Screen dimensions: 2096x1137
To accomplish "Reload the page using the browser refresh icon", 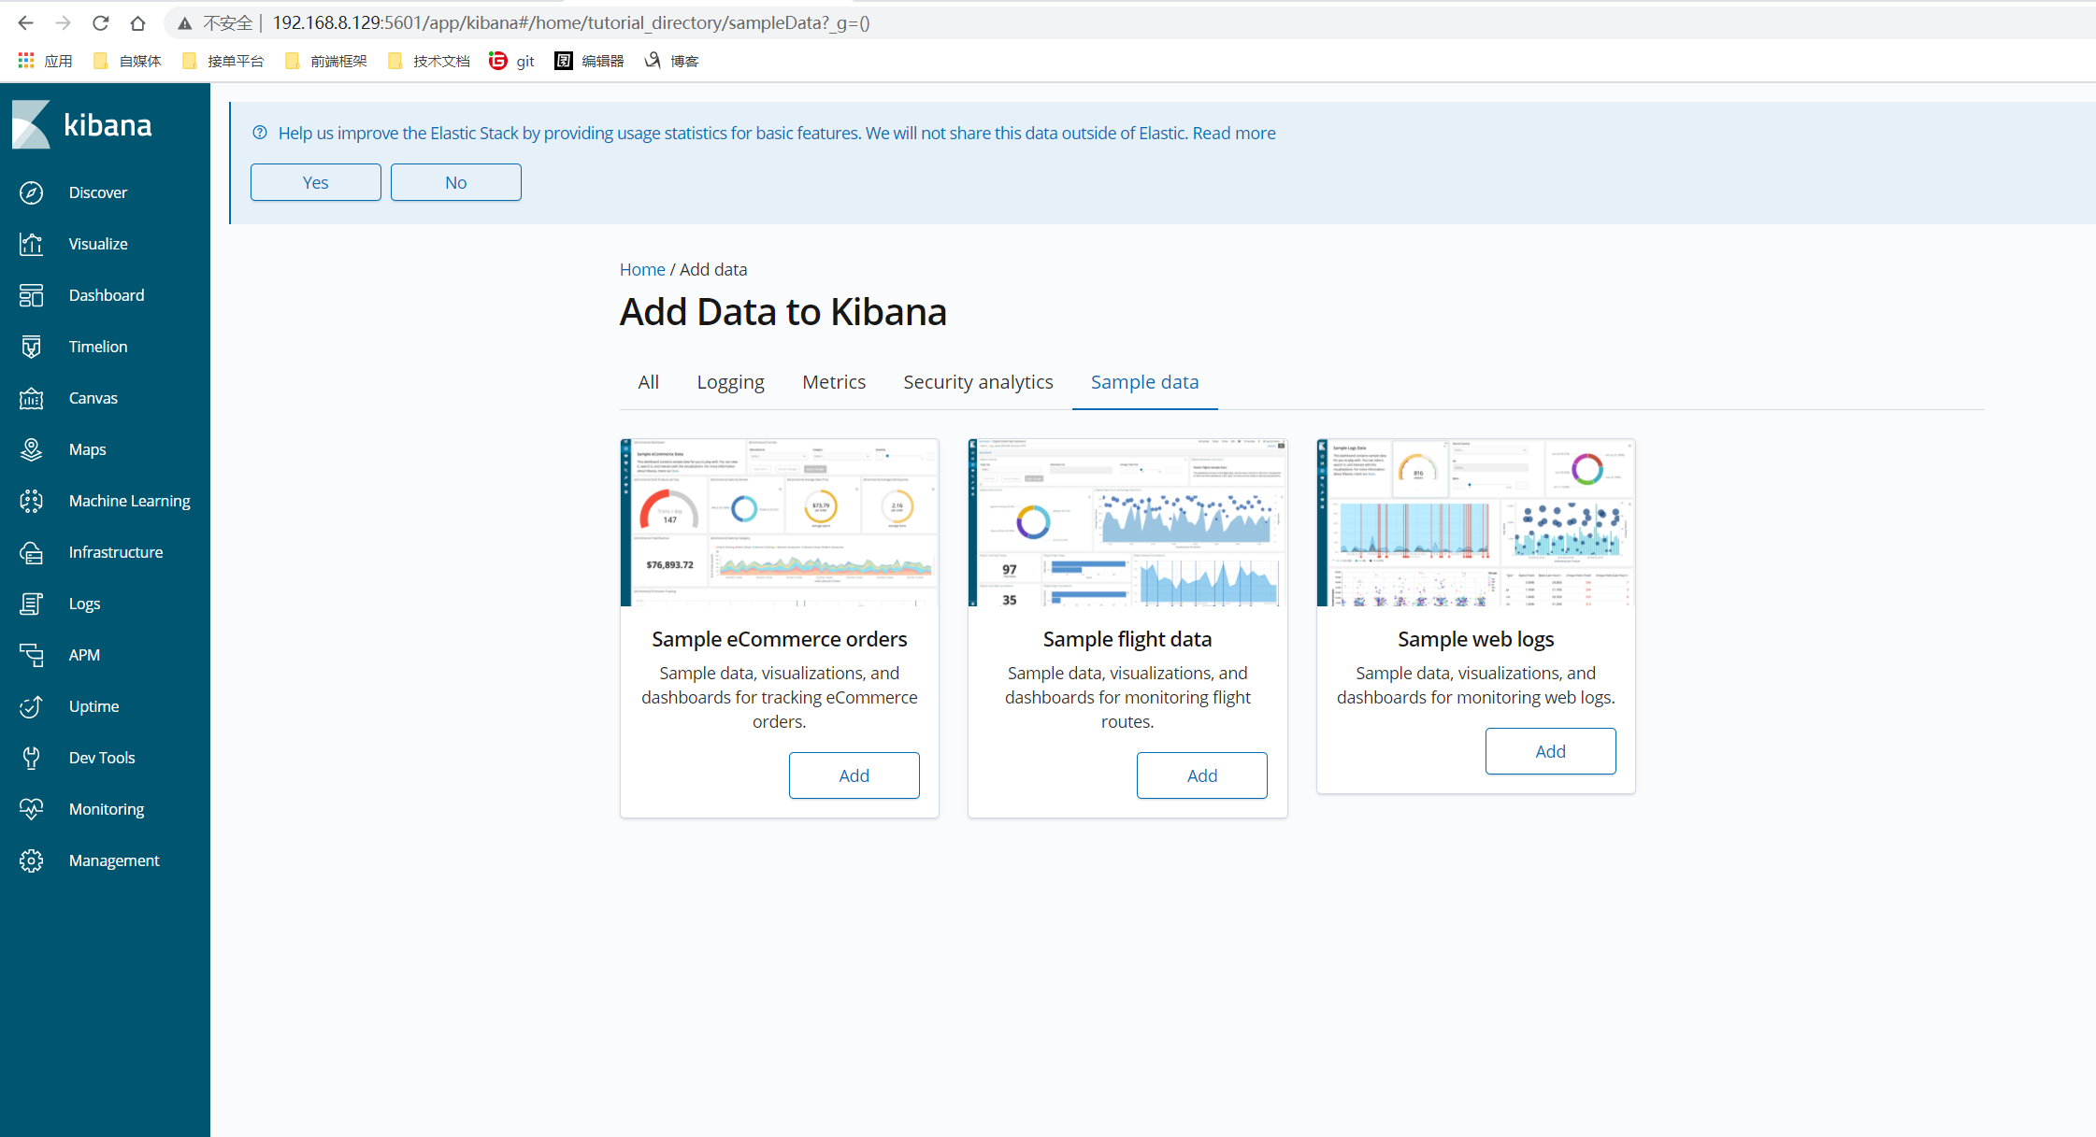I will click(x=101, y=23).
